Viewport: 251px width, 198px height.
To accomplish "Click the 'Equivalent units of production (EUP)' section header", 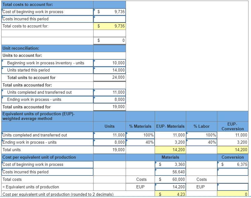I will tap(47, 116).
